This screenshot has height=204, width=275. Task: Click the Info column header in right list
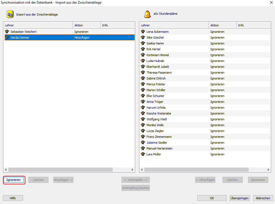pos(253,25)
